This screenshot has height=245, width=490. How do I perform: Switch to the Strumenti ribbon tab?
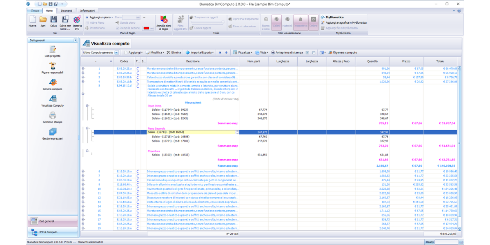pyautogui.click(x=66, y=10)
